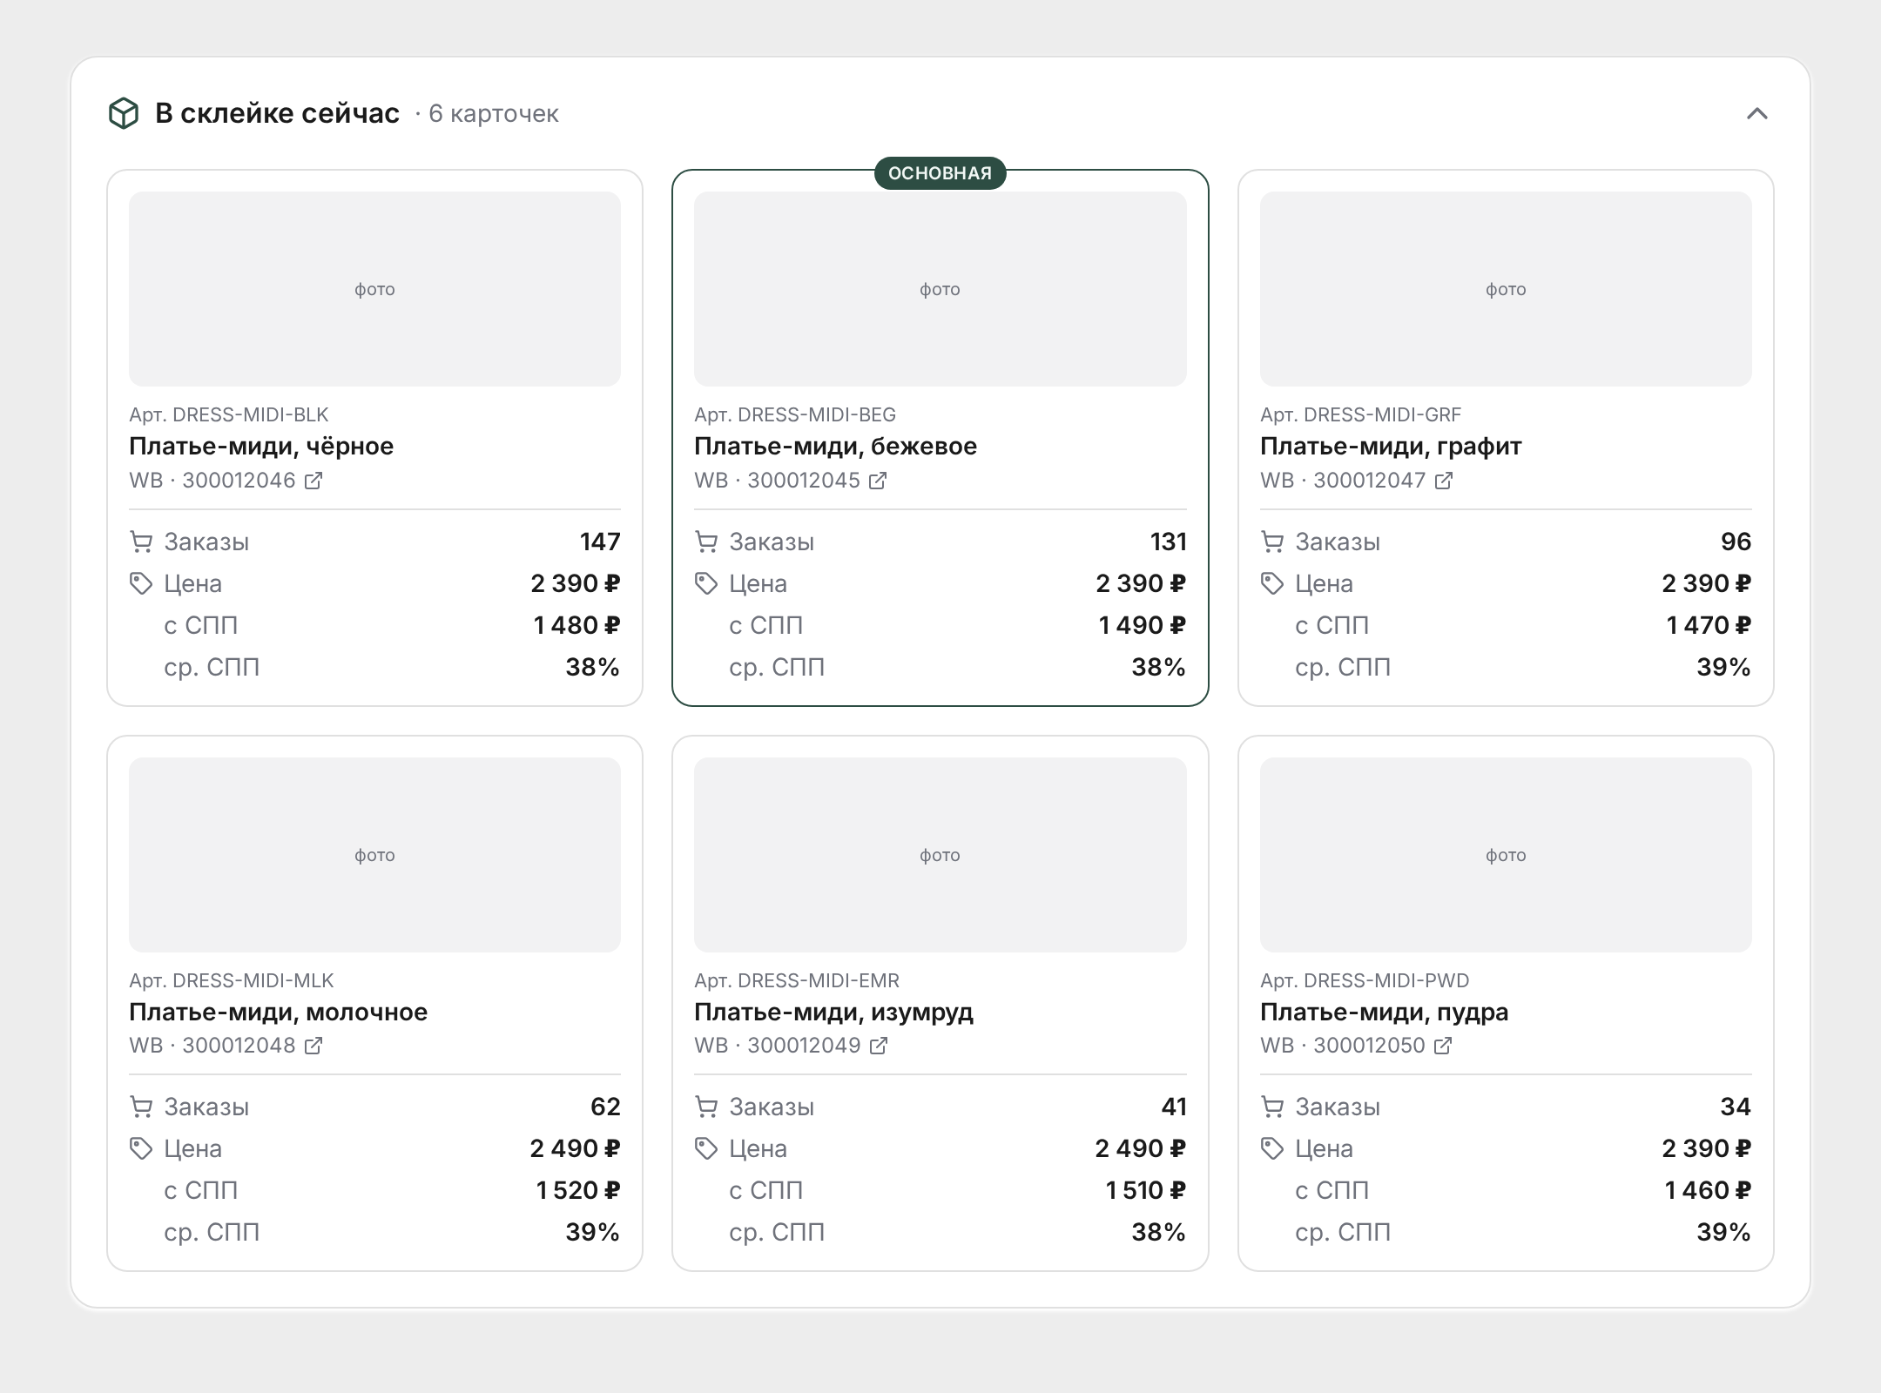The image size is (1881, 1393).
Task: Open external link icon for WB 300012049
Action: click(879, 1046)
